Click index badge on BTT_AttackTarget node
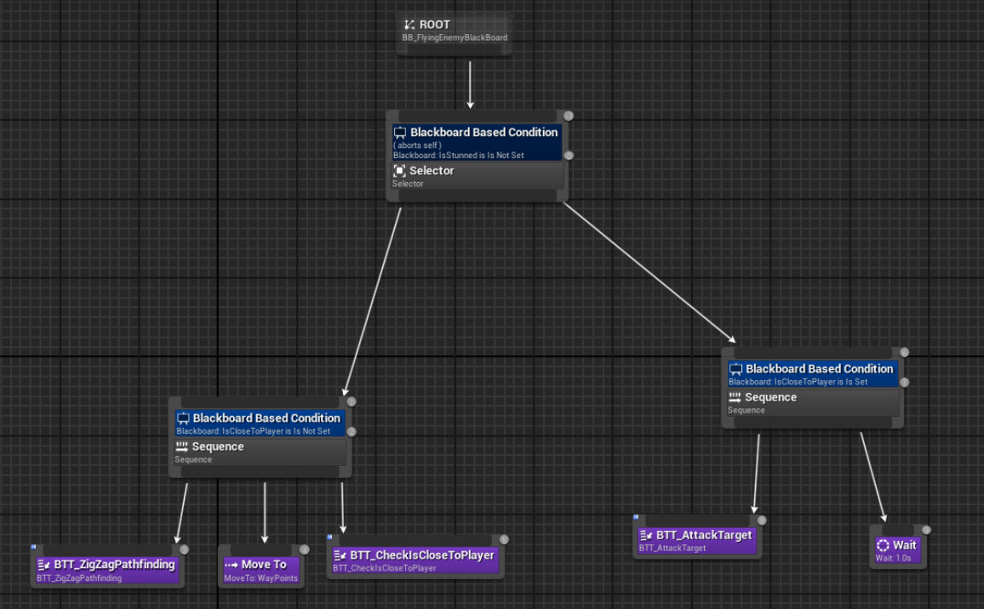The image size is (984, 609). (761, 520)
